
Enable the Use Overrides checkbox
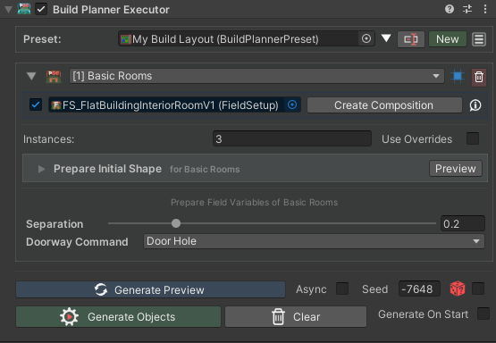(473, 138)
